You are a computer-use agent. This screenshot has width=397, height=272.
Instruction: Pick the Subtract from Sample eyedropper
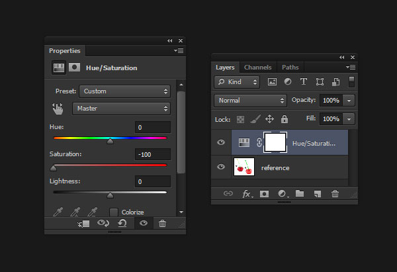(x=93, y=212)
